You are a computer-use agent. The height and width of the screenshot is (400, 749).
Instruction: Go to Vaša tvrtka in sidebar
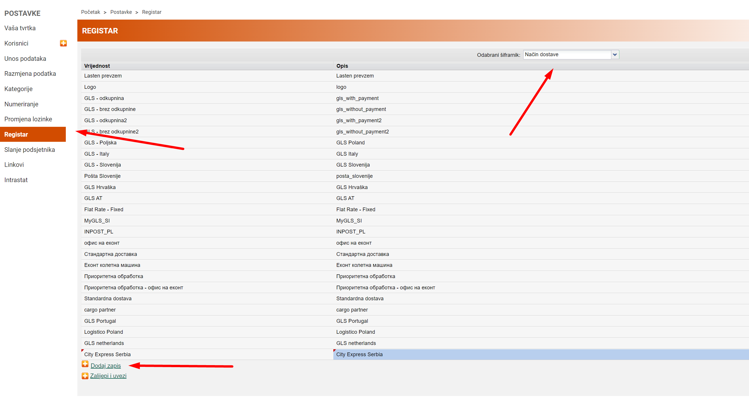20,28
